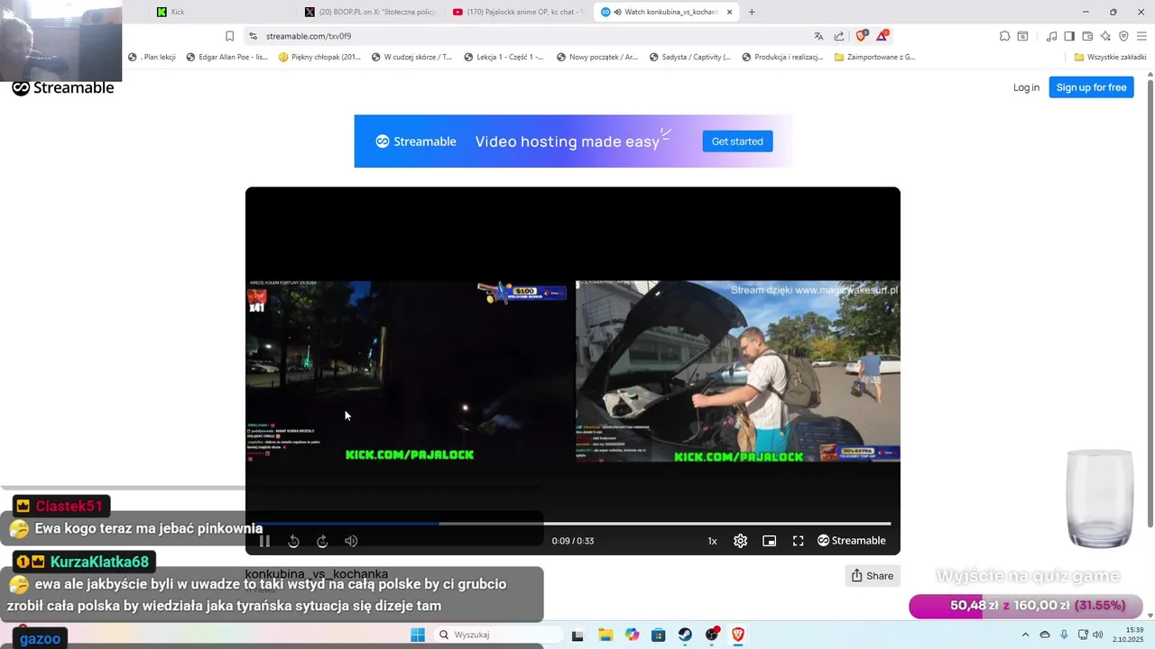The image size is (1155, 649).
Task: Open video player settings gear
Action: pos(740,541)
